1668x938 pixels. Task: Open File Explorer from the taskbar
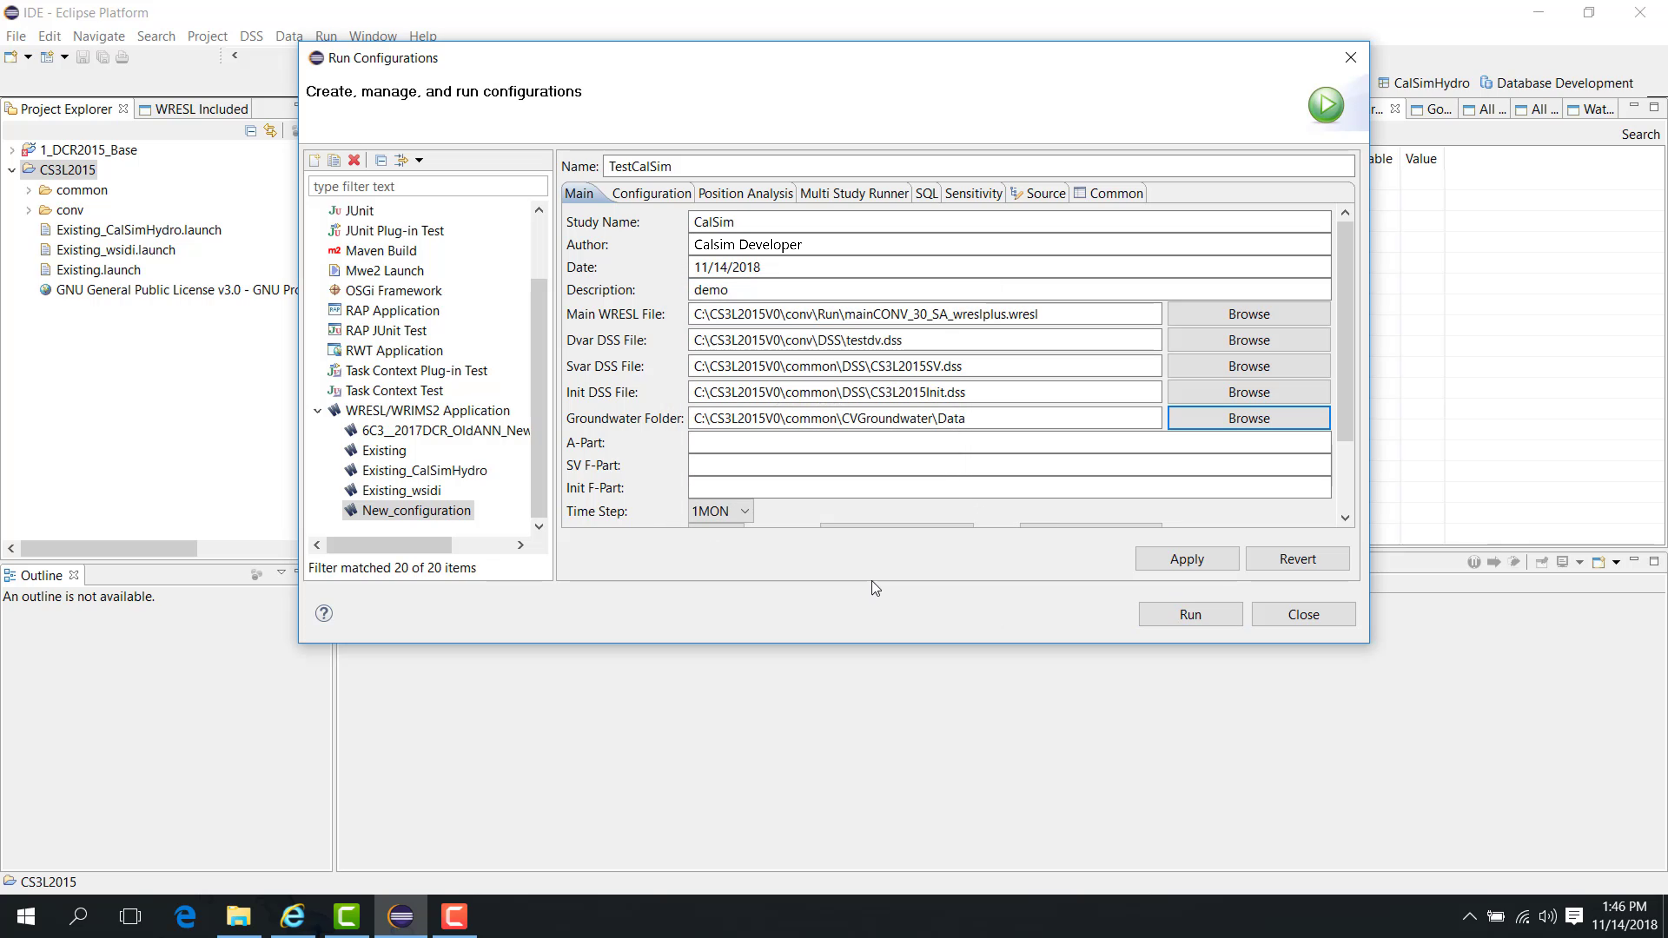pyautogui.click(x=239, y=916)
